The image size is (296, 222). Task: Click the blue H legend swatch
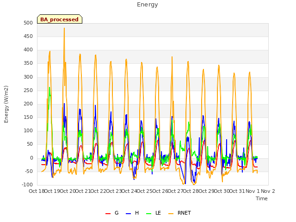(x=128, y=214)
